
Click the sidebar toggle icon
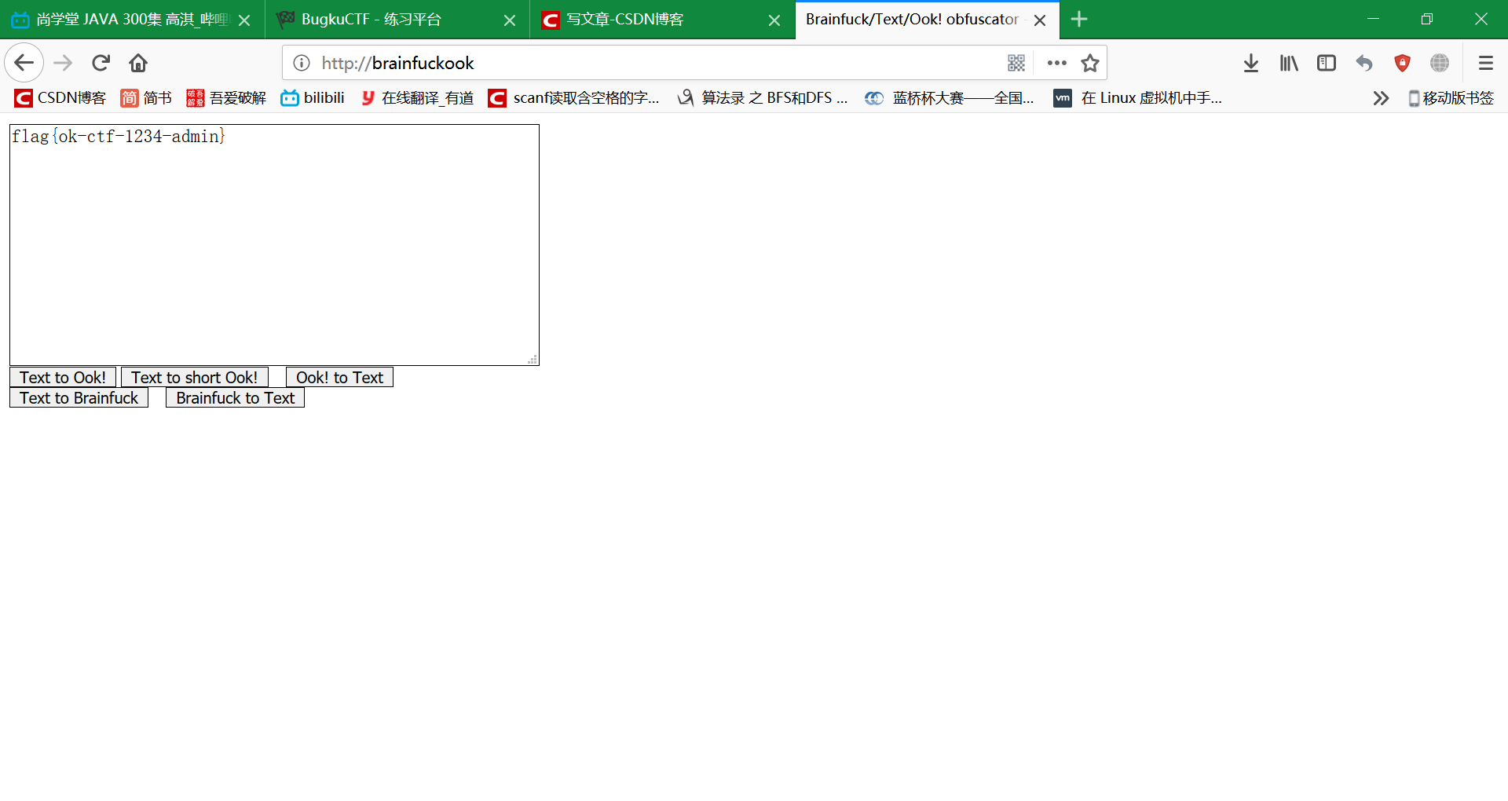(1327, 63)
